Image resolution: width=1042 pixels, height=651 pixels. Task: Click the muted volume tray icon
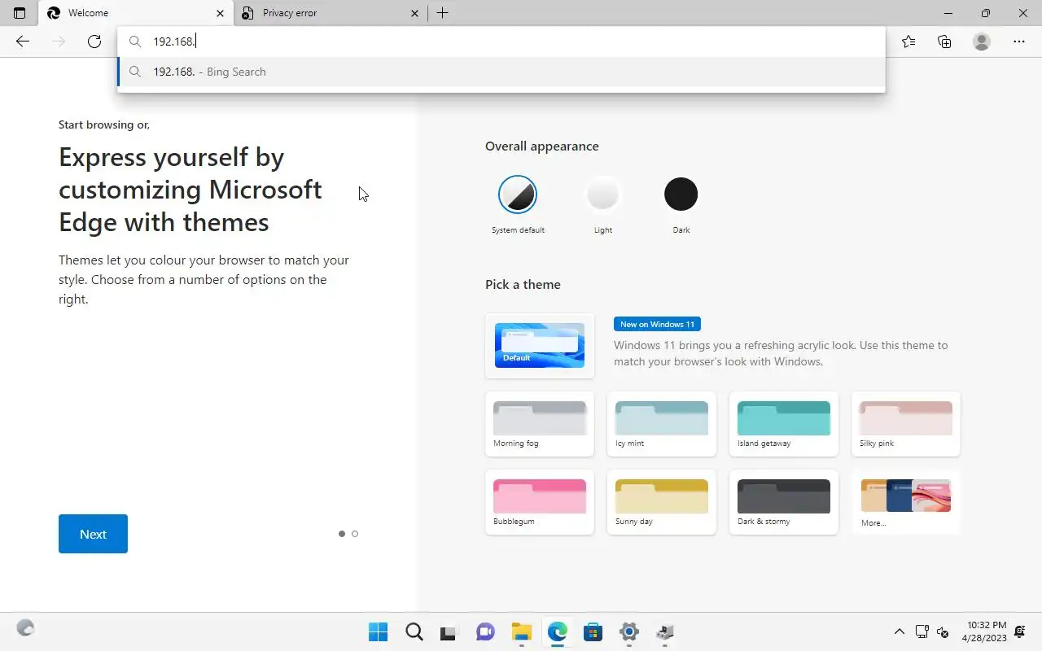[943, 631]
